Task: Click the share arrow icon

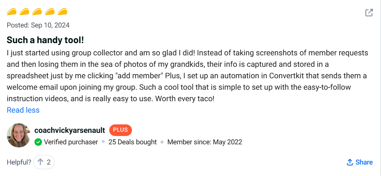Action: 350,162
